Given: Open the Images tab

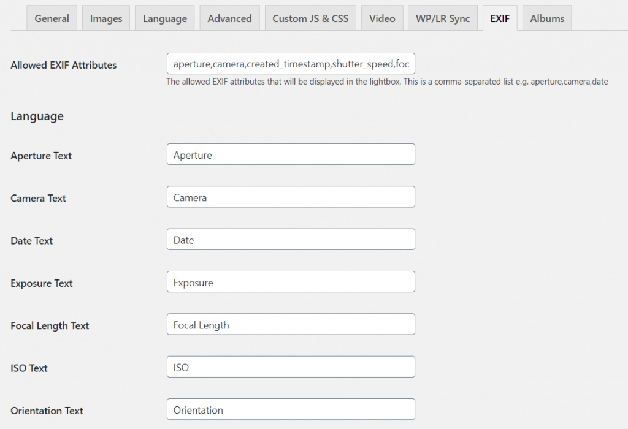Looking at the screenshot, I should pos(106,18).
